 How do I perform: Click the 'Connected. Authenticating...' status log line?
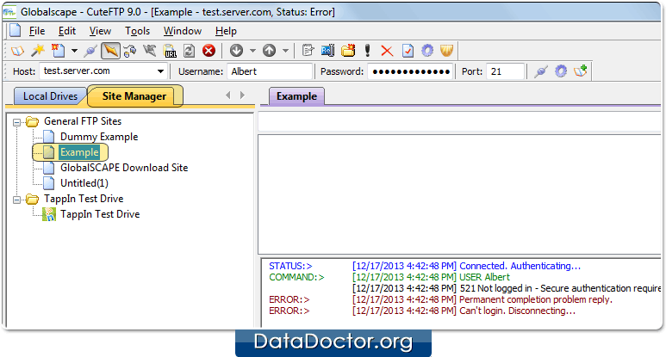pos(520,266)
